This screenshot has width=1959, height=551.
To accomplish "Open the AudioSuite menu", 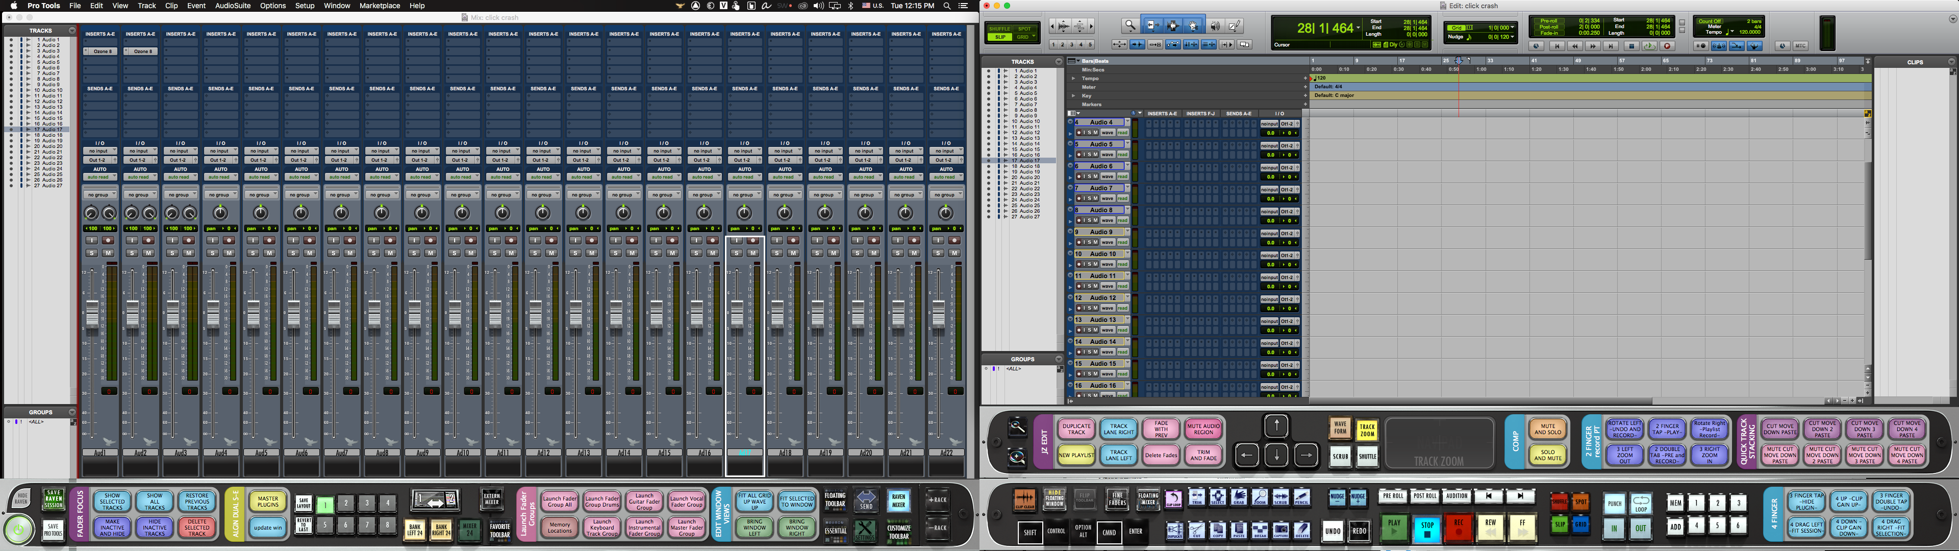I will click(x=233, y=5).
